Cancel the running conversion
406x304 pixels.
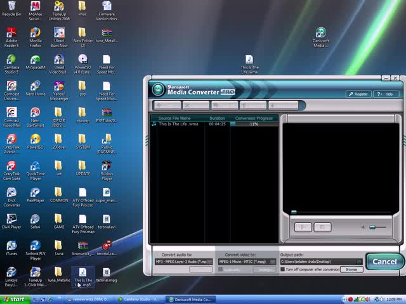(x=384, y=262)
